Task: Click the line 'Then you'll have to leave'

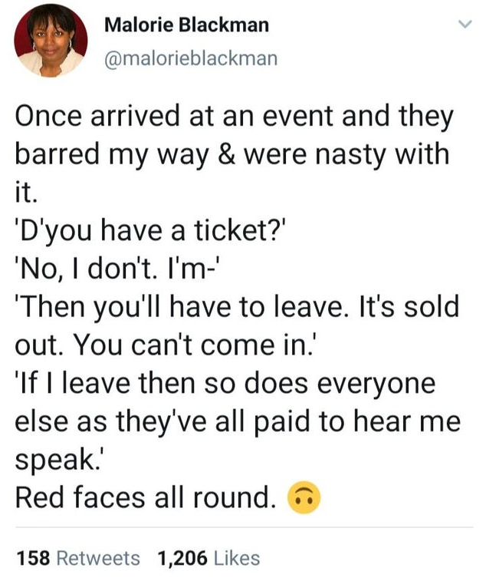Action: click(237, 305)
